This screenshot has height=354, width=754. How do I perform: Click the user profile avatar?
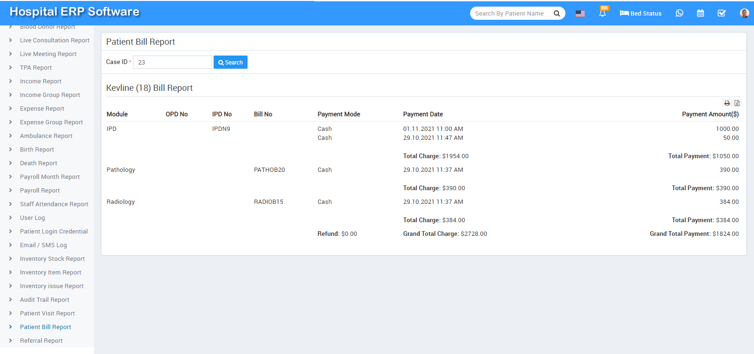click(744, 13)
